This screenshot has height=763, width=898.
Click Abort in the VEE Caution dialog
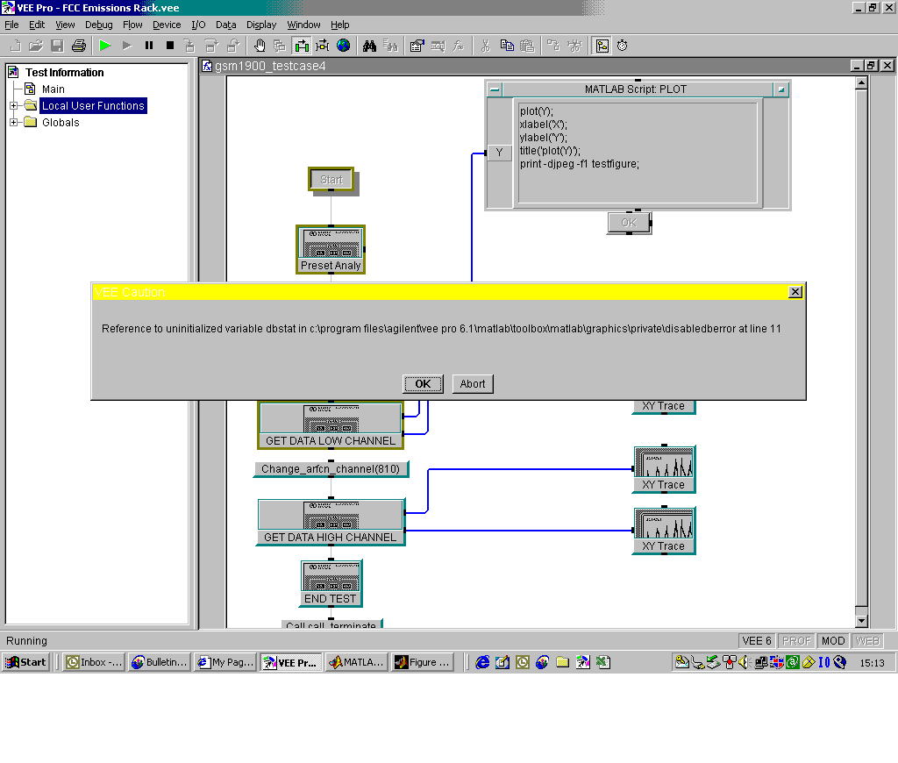click(473, 384)
